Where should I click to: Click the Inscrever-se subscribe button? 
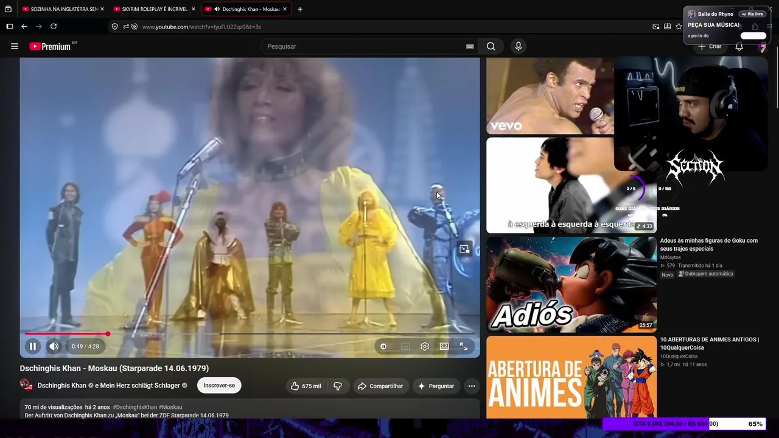219,385
